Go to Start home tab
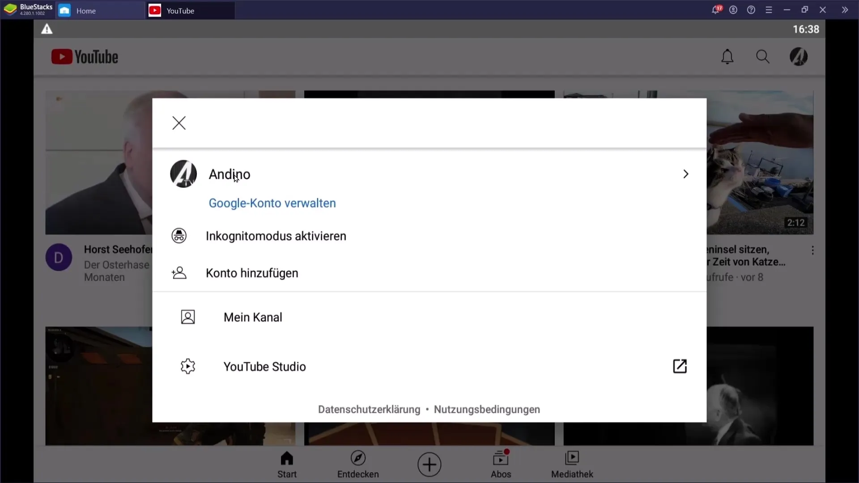Viewport: 859px width, 483px height. pyautogui.click(x=287, y=465)
